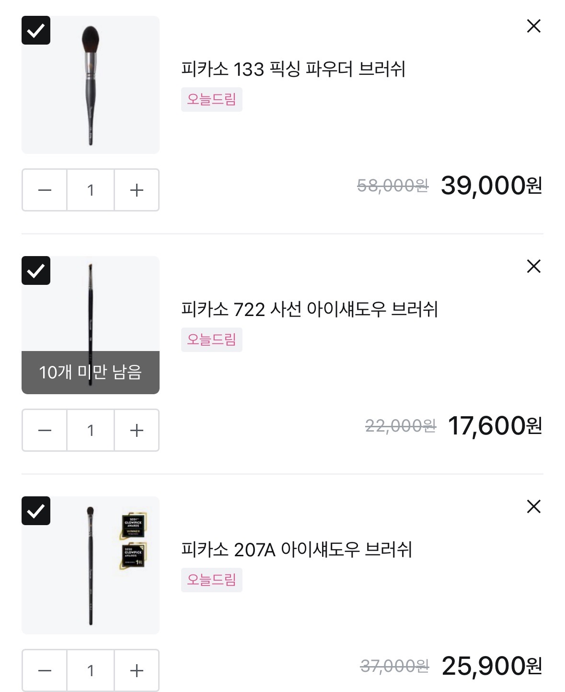Reduce 피카소 207A 브러쉬 quantity by one

45,670
